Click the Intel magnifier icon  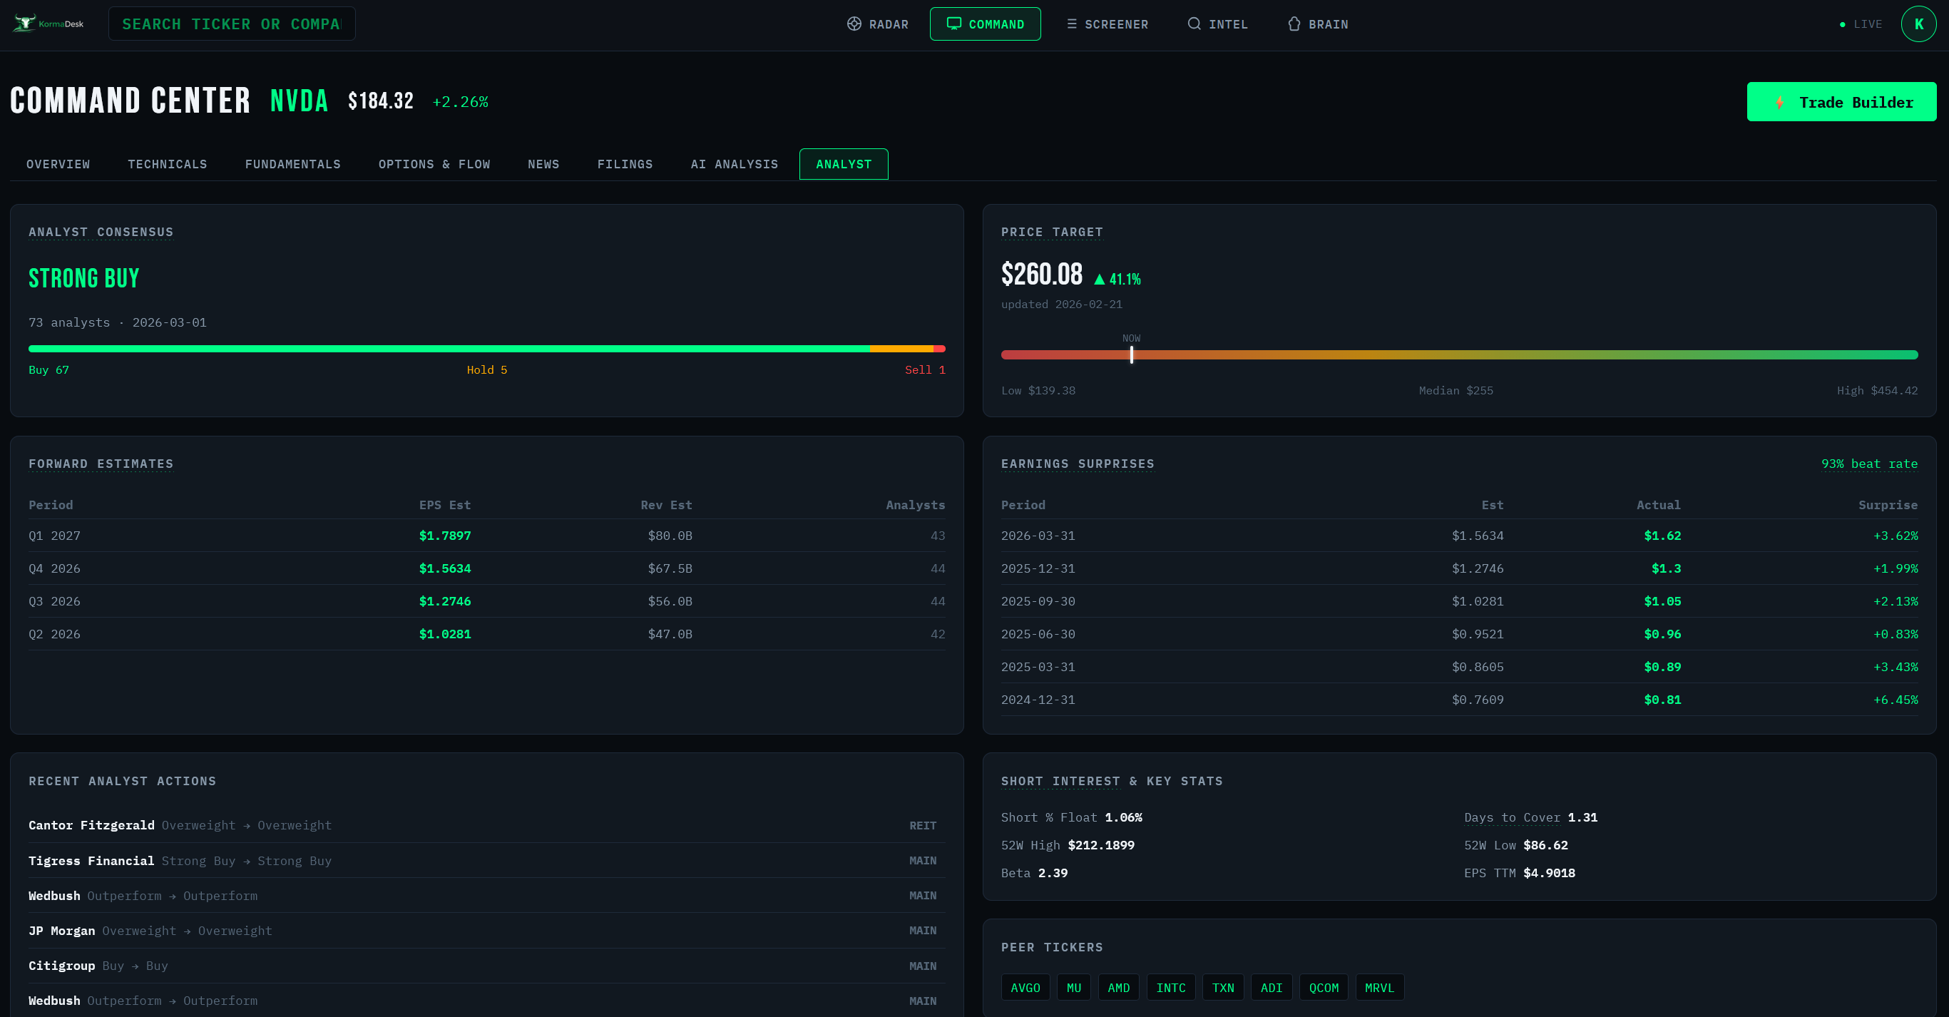pos(1194,24)
